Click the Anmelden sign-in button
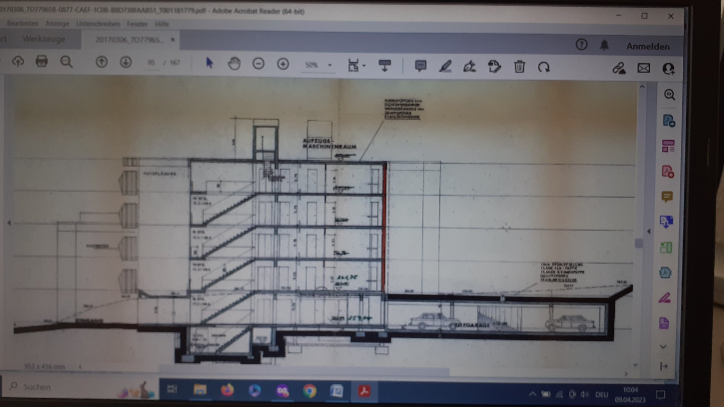Viewport: 724px width, 407px height. coord(648,46)
